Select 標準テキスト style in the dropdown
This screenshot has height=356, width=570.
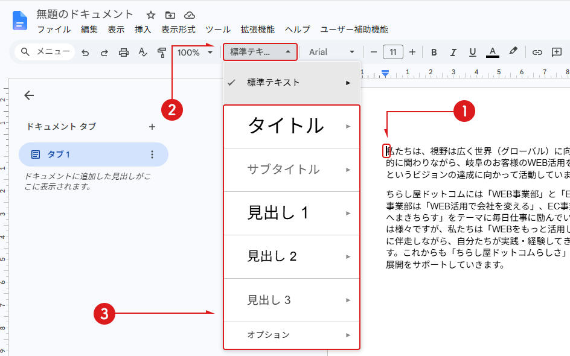click(292, 83)
